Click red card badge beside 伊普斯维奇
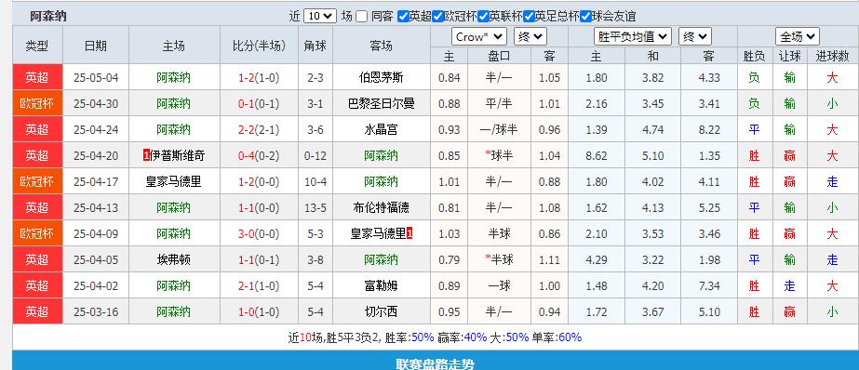 146,156
